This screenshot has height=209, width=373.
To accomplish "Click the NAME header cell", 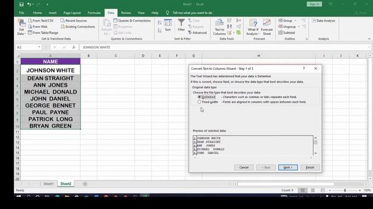I will (x=51, y=62).
